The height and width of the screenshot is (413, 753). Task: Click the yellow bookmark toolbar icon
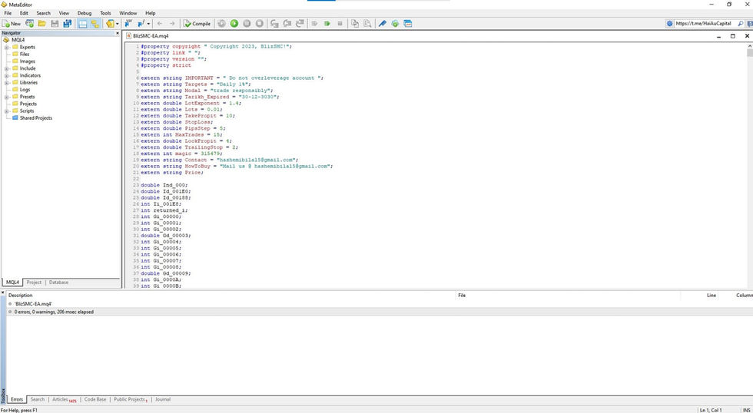coord(110,24)
